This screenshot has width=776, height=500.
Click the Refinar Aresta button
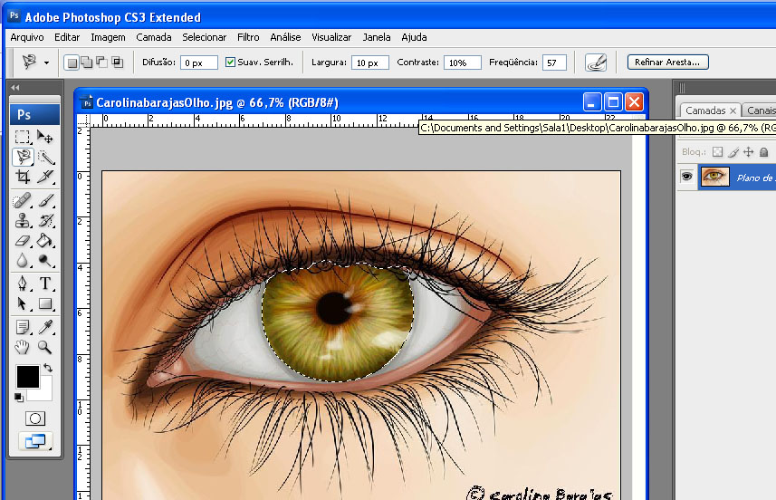[667, 62]
